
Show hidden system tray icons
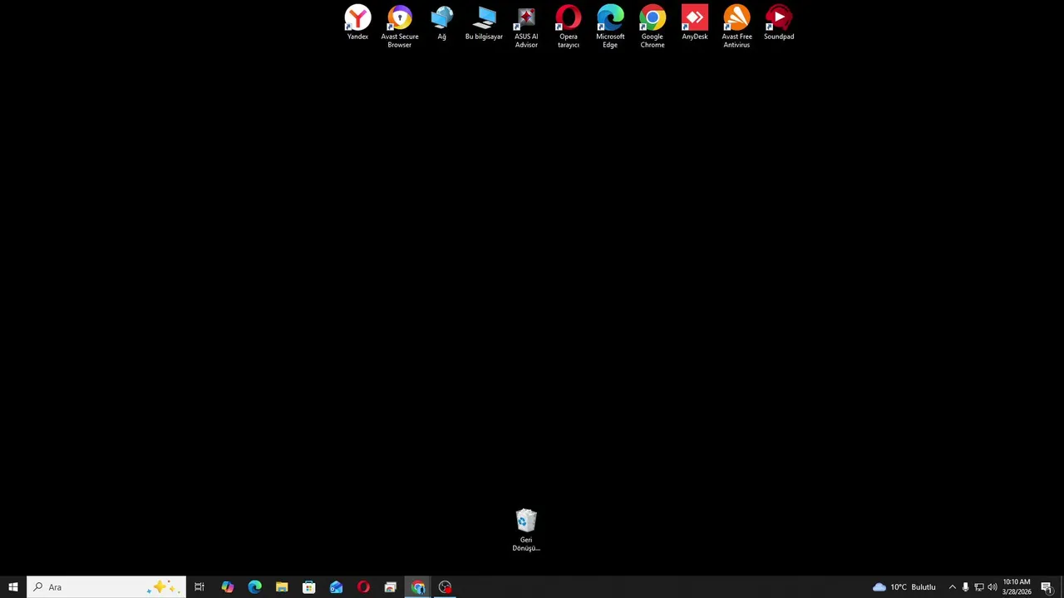point(953,587)
